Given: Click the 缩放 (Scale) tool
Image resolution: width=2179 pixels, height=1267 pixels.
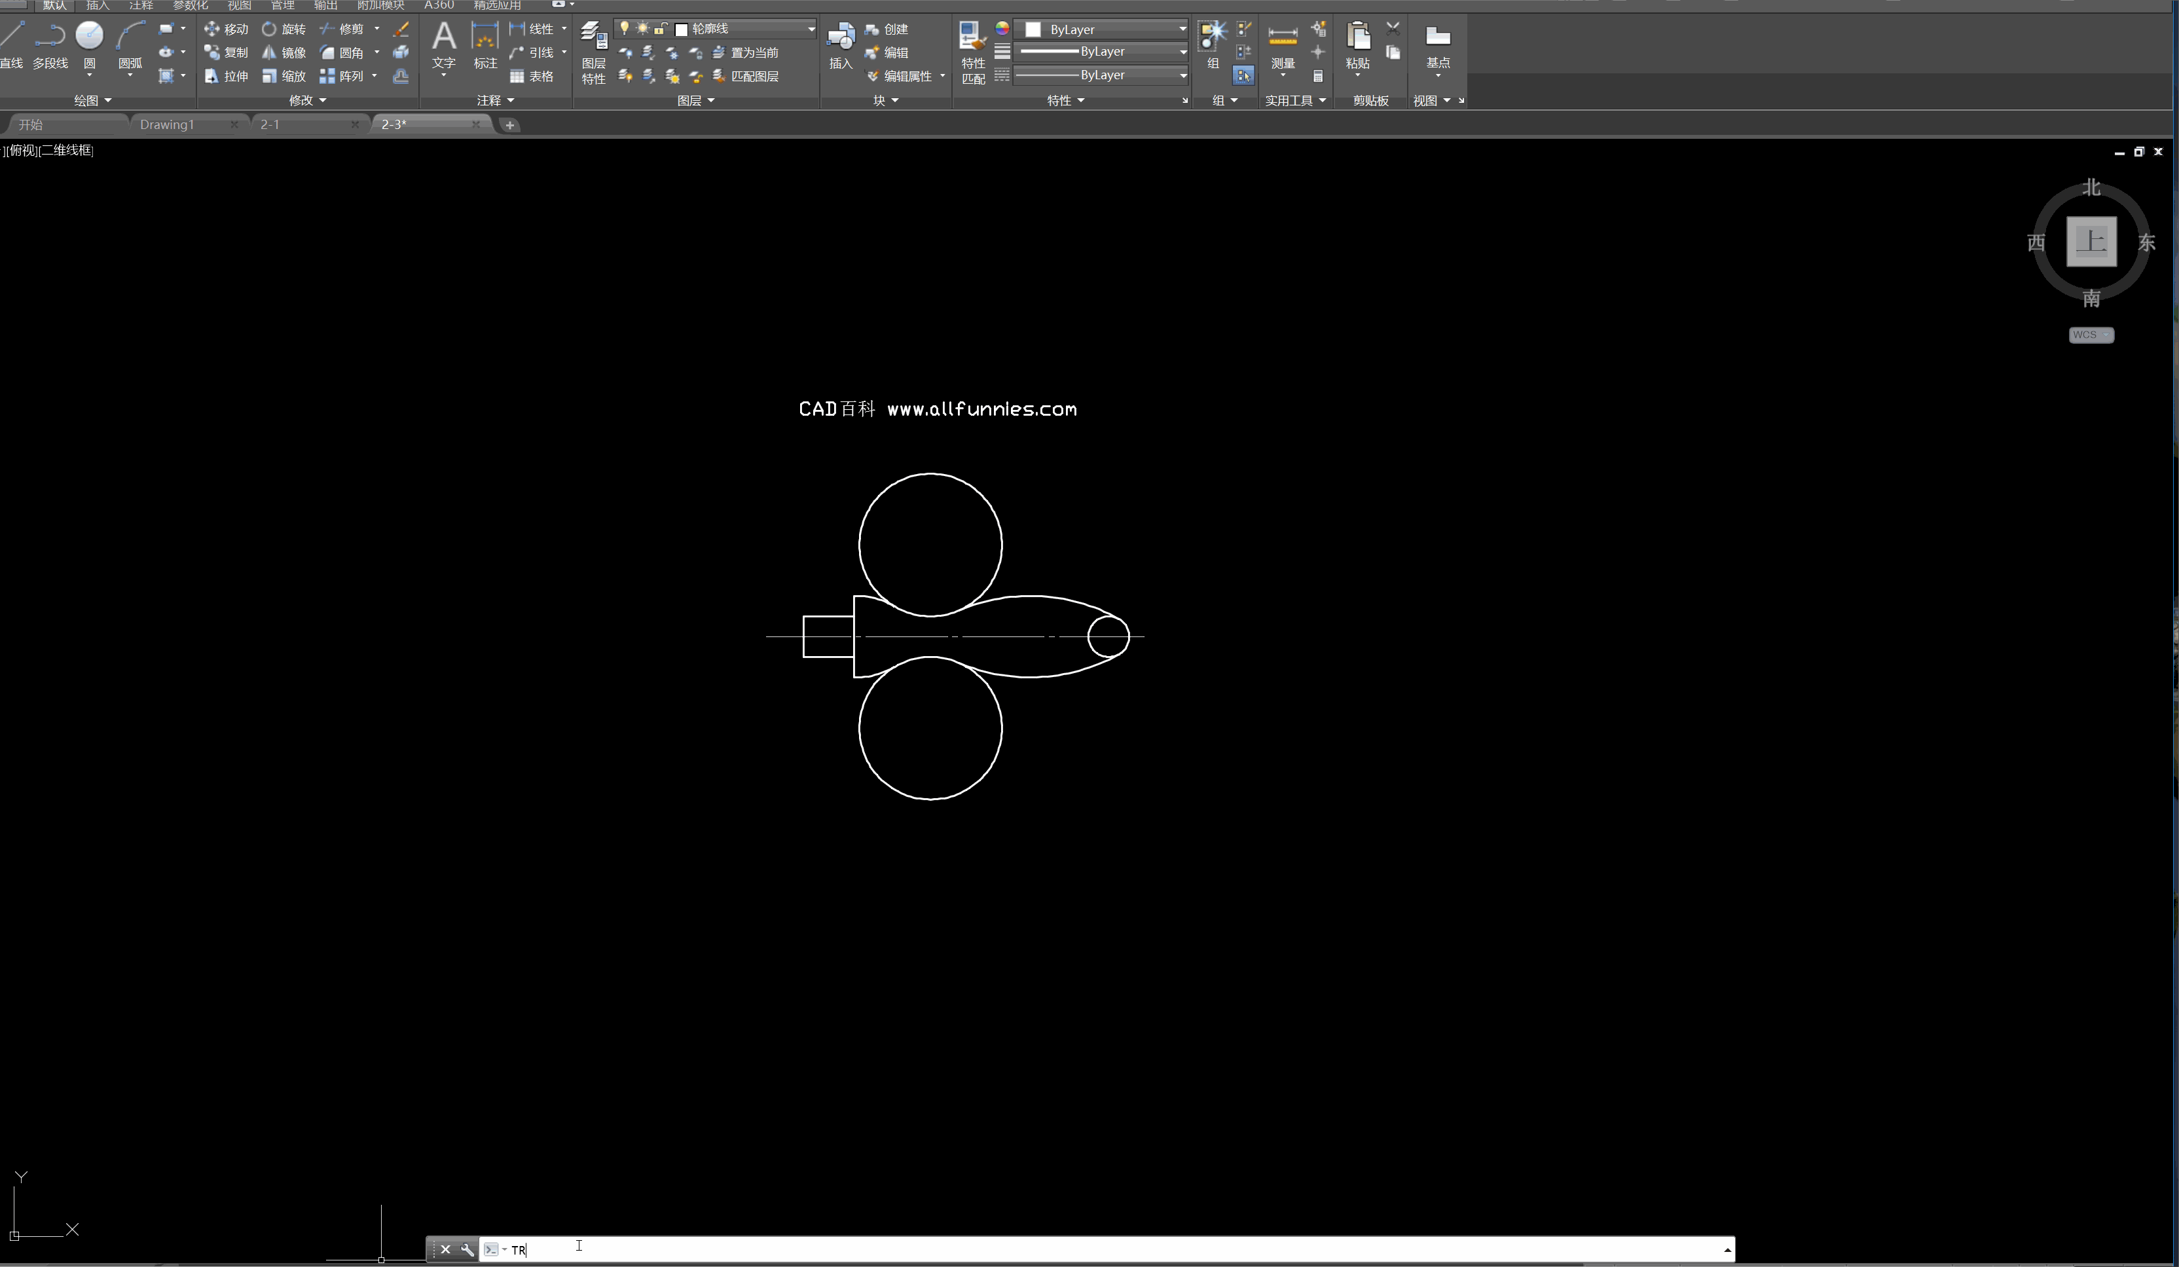Looking at the screenshot, I should click(x=284, y=76).
